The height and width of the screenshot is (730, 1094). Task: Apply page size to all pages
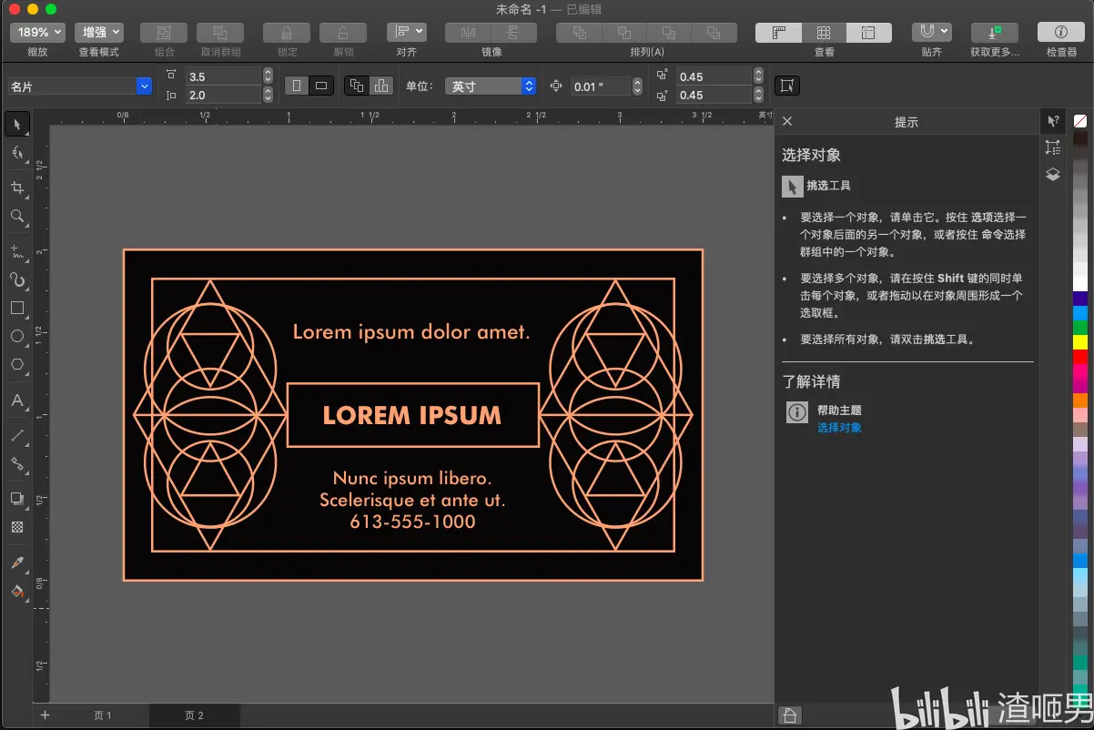click(x=357, y=86)
